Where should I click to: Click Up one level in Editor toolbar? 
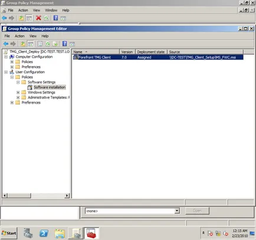click(x=23, y=44)
